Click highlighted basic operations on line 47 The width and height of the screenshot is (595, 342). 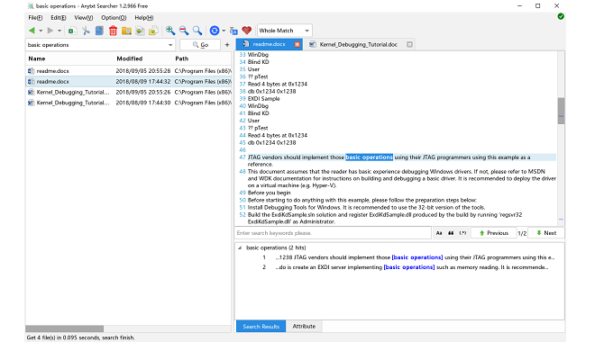[x=370, y=157]
